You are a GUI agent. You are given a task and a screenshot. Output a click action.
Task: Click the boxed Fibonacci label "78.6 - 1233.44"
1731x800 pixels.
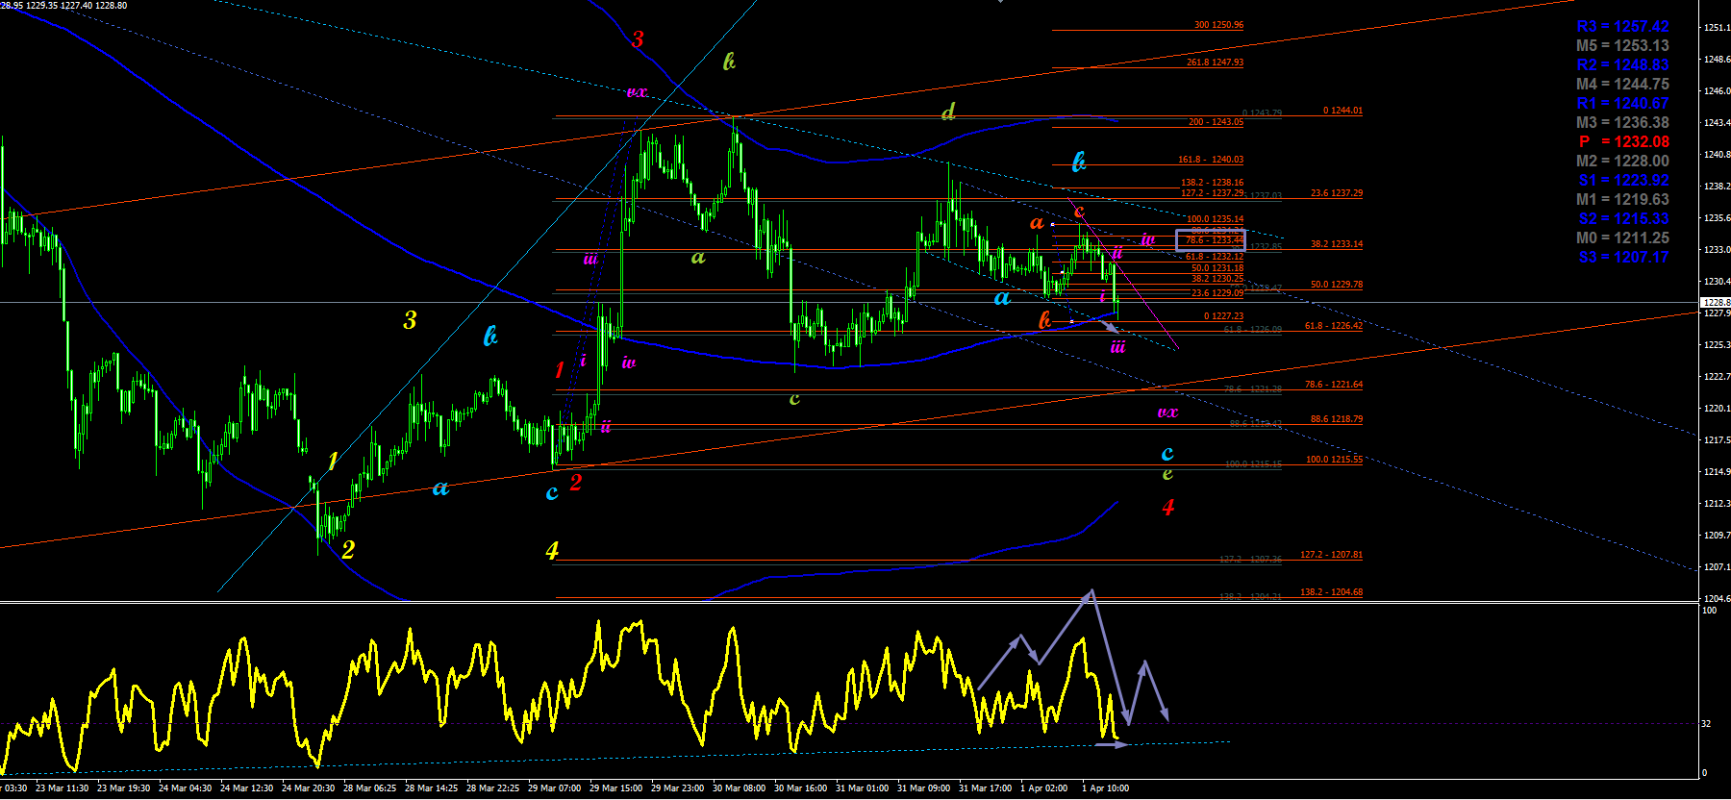click(x=1215, y=240)
